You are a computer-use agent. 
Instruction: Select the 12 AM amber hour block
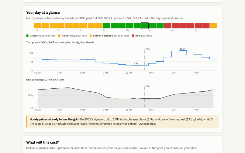tap(38, 25)
